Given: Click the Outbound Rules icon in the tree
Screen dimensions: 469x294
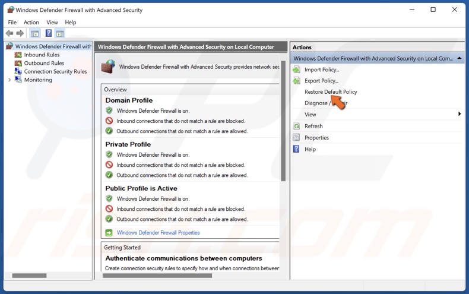Looking at the screenshot, I should click(18, 63).
